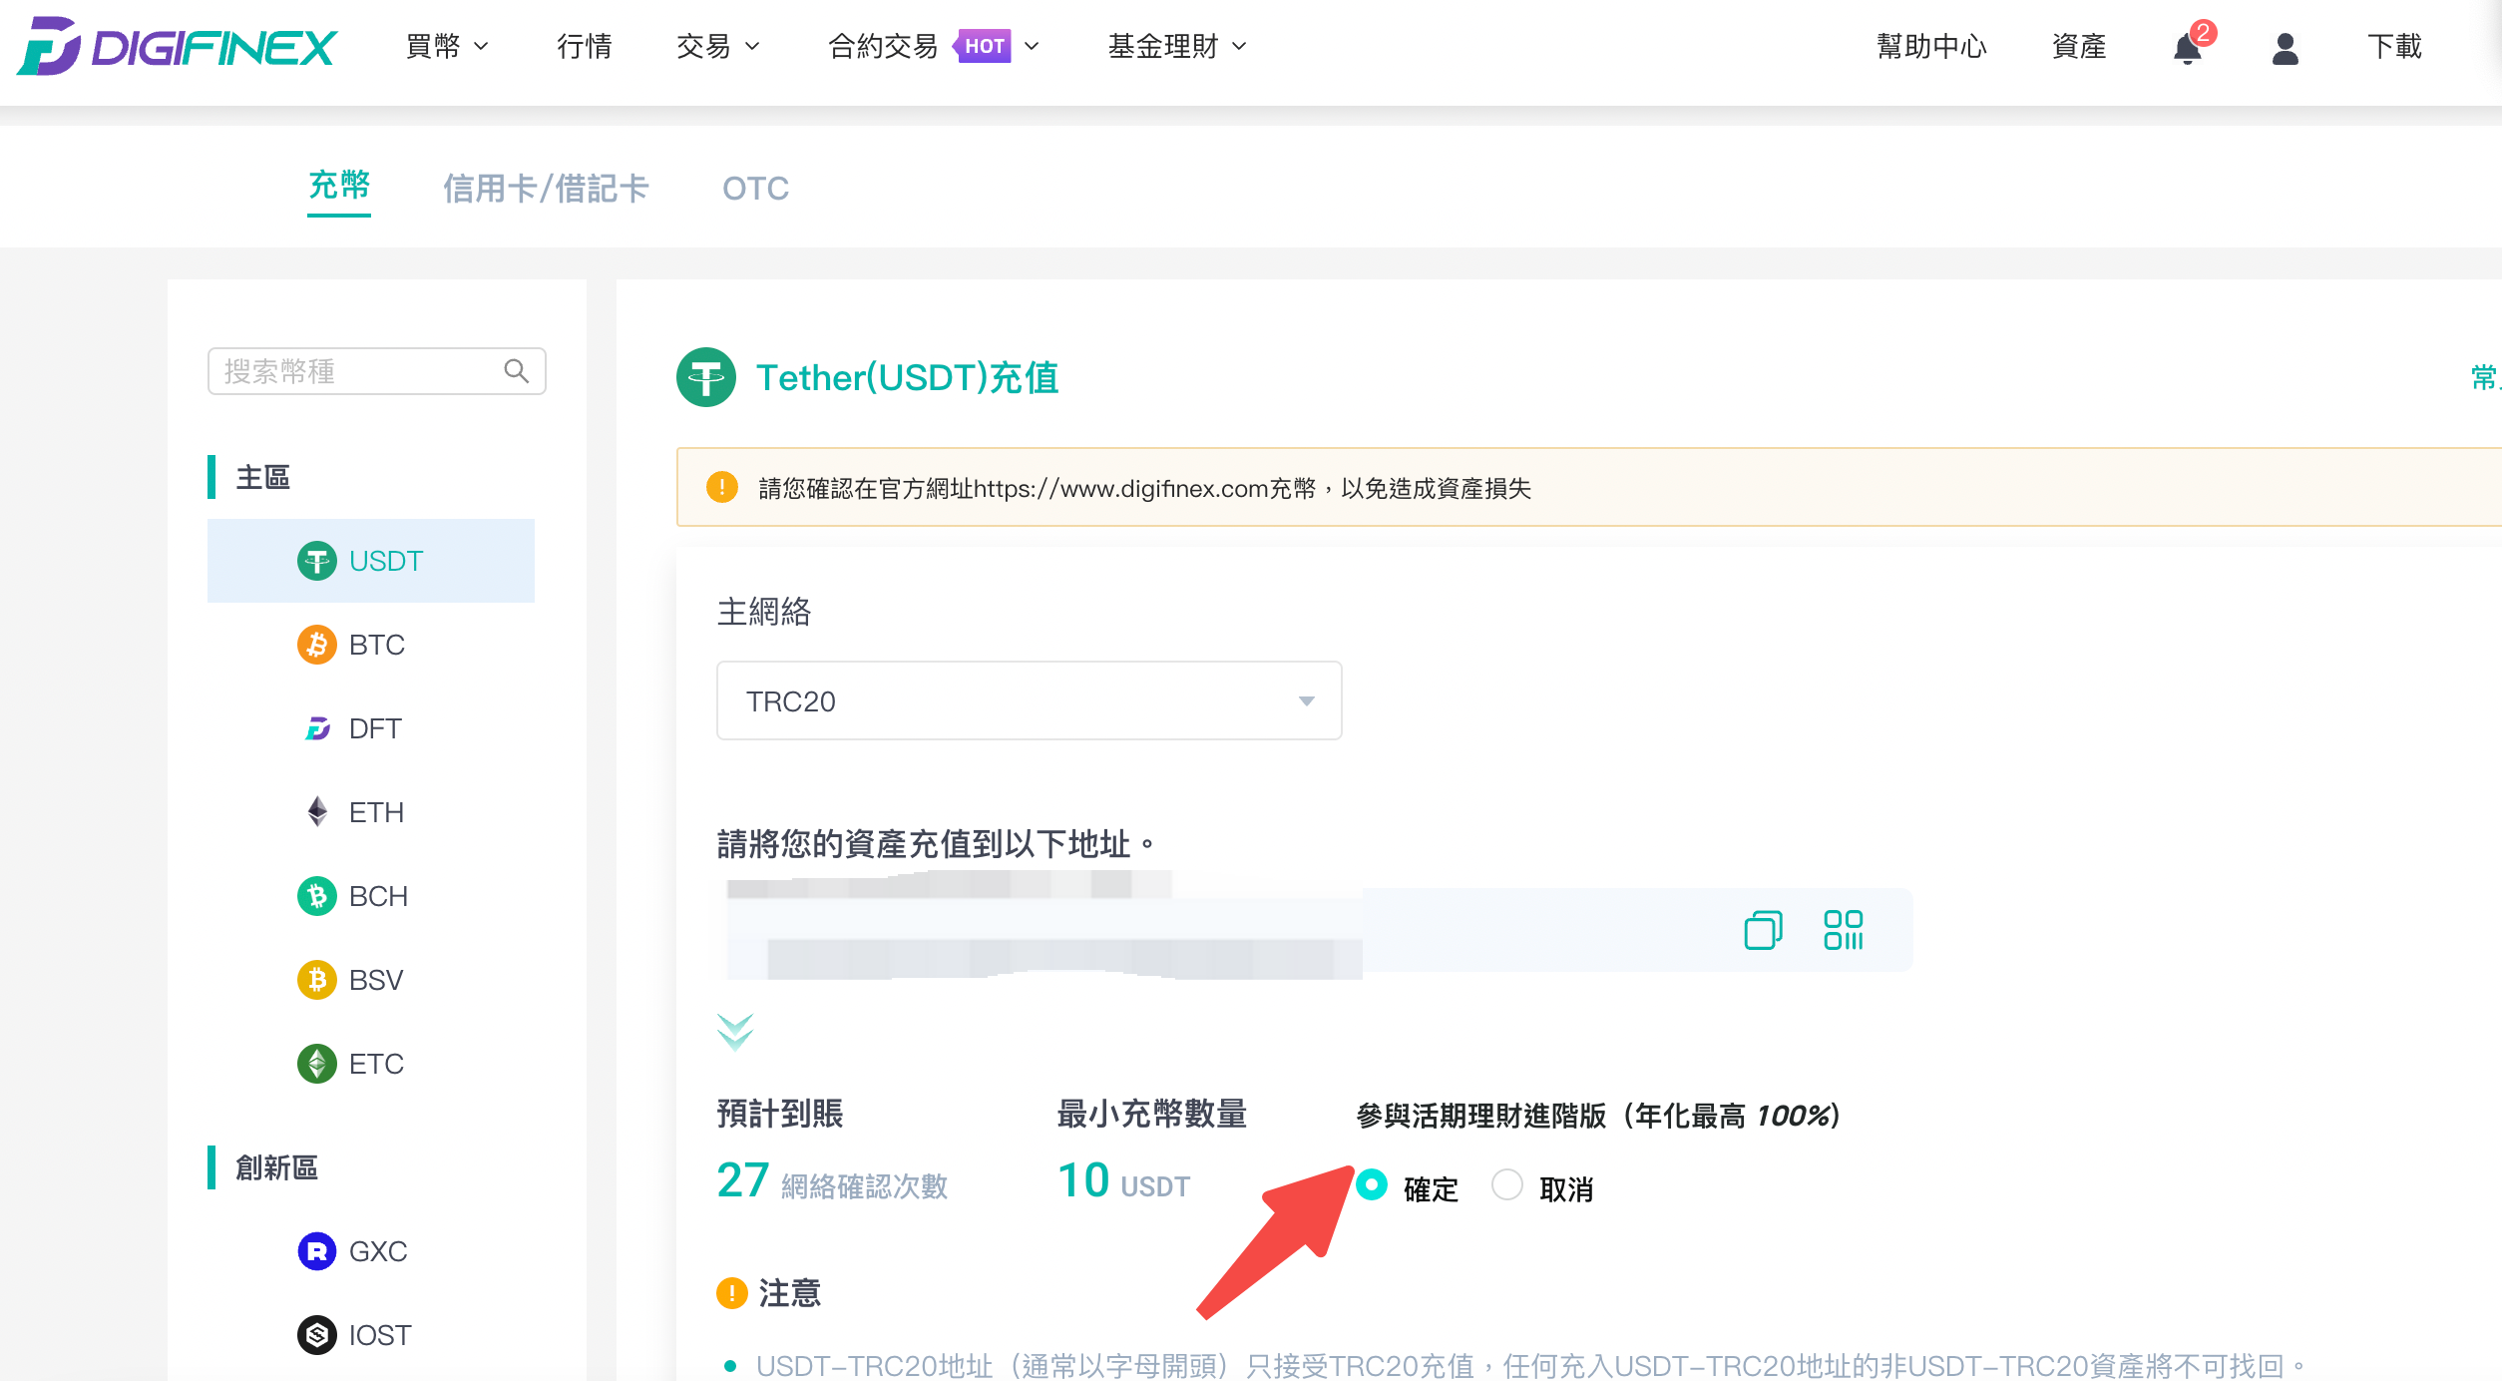
Task: Click the GXC coin icon
Action: point(317,1251)
